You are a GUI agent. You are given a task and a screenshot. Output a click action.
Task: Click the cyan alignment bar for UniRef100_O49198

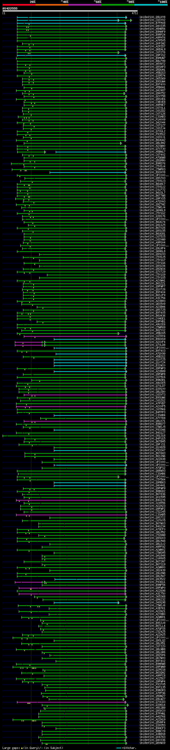[86, 602]
